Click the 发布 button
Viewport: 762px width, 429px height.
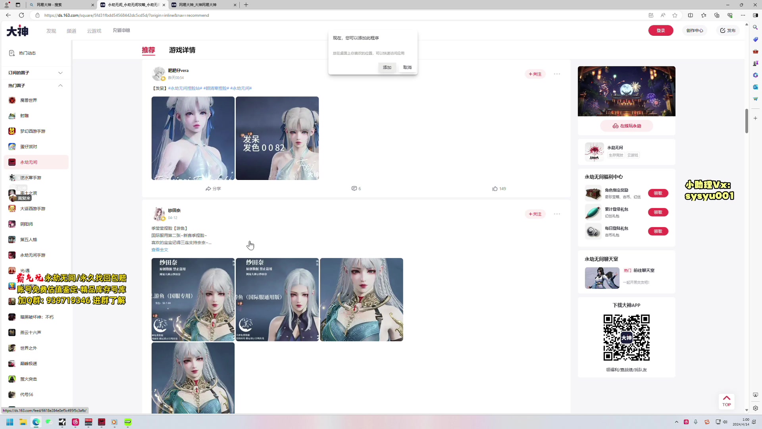click(728, 31)
